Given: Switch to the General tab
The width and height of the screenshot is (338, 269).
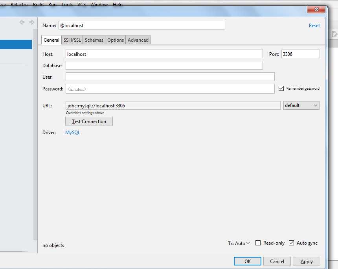Looking at the screenshot, I should pyautogui.click(x=51, y=40).
